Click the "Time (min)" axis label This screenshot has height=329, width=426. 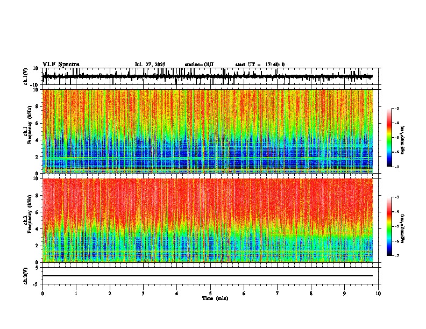(215, 298)
